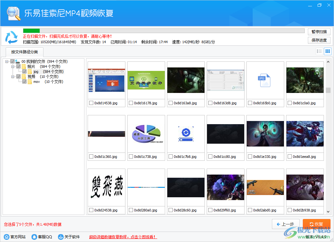Click the 客服QQ icon
The height and width of the screenshot is (242, 334).
click(x=34, y=237)
